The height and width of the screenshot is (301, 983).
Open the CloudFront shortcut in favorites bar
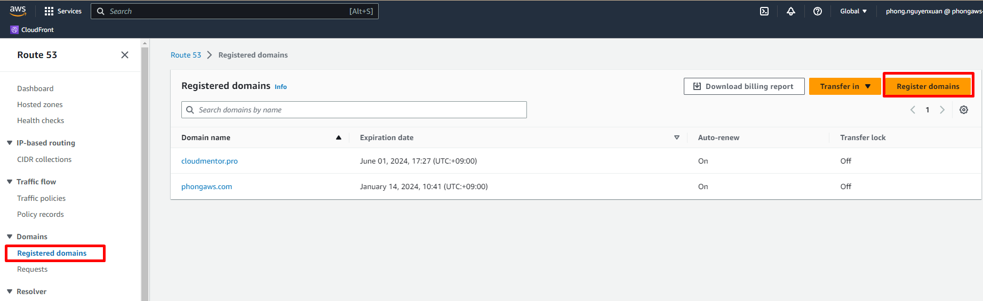[x=33, y=30]
